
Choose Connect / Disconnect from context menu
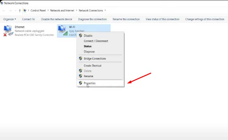click(96, 41)
